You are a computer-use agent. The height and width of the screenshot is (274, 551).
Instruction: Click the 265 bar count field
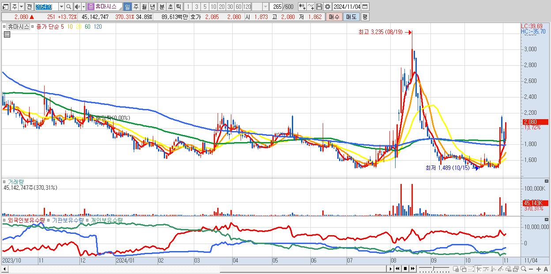pos(277,7)
